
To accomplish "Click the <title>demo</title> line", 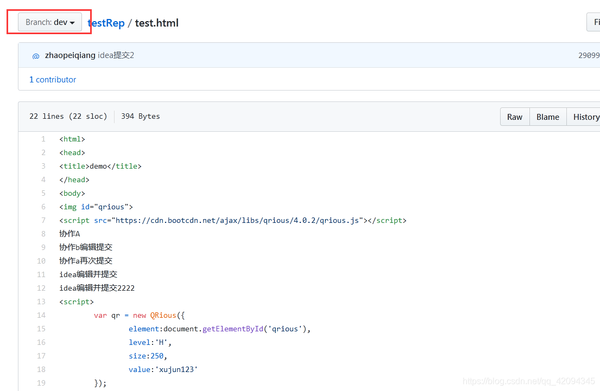I will 100,166.
